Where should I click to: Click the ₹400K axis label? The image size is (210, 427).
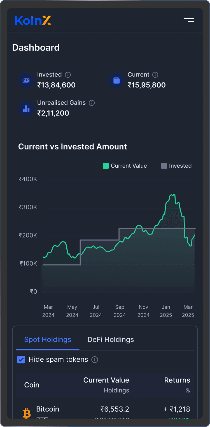28,179
